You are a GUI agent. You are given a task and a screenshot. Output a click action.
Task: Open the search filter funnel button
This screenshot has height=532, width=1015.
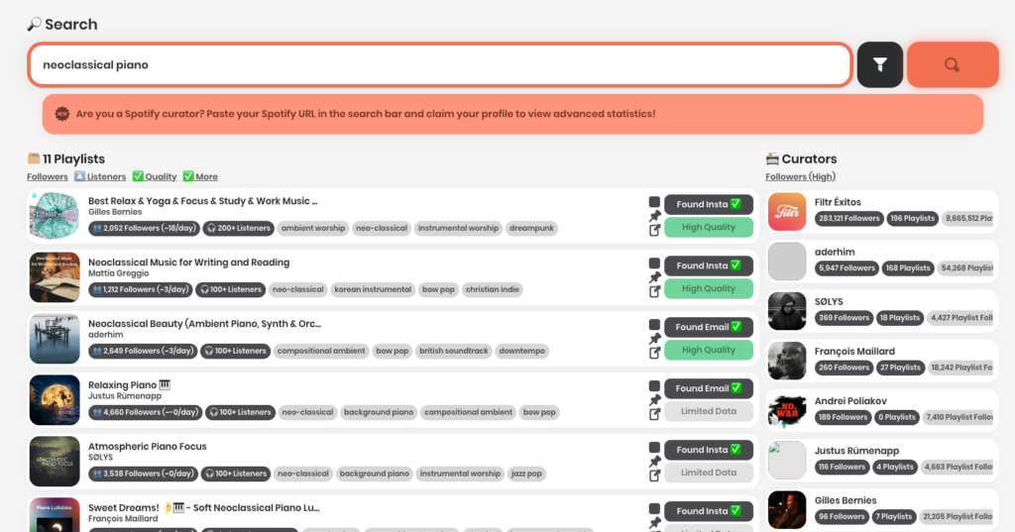pos(880,64)
